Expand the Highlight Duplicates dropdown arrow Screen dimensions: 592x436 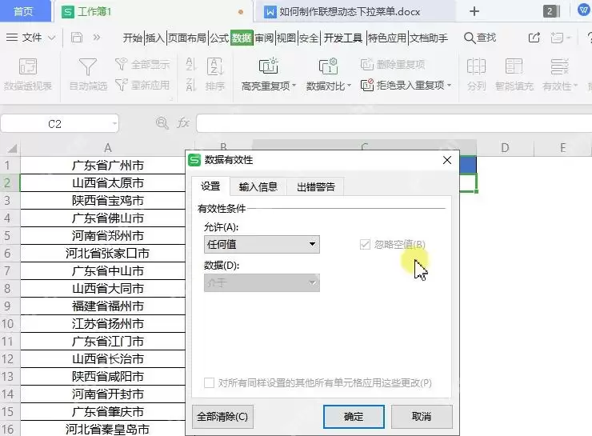294,86
